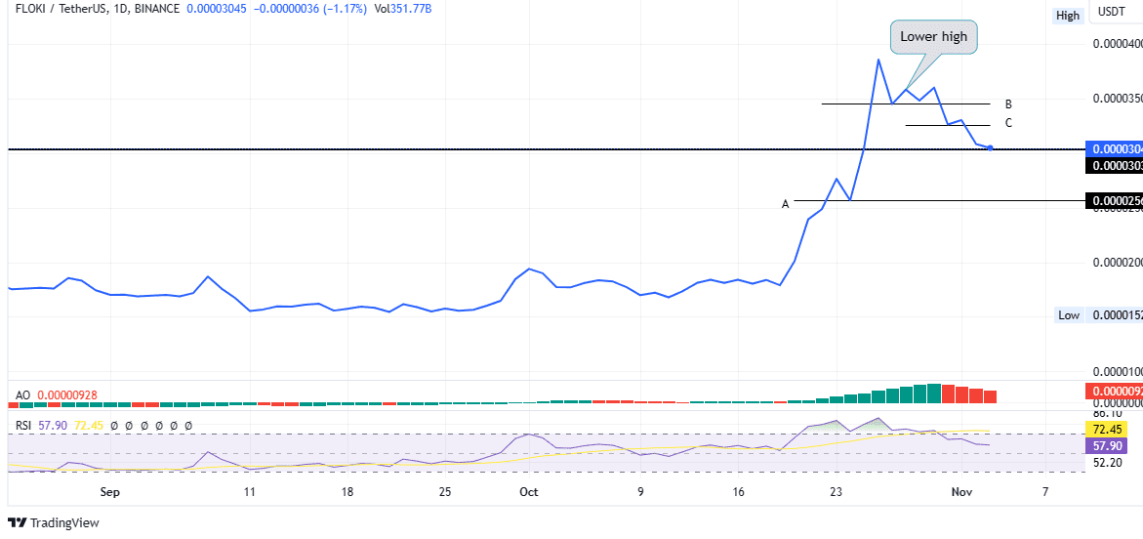Select the text label B
Viewport: 1143px width, 539px height.
click(1008, 104)
